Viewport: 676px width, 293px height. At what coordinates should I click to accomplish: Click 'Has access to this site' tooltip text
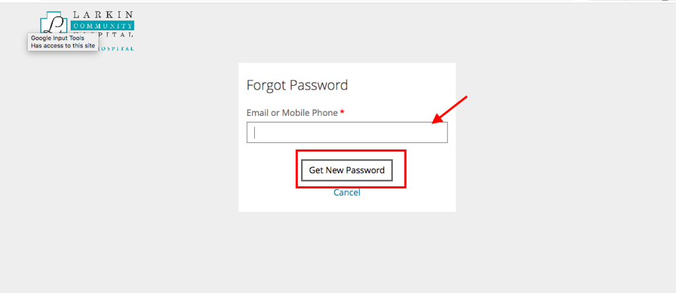(63, 45)
